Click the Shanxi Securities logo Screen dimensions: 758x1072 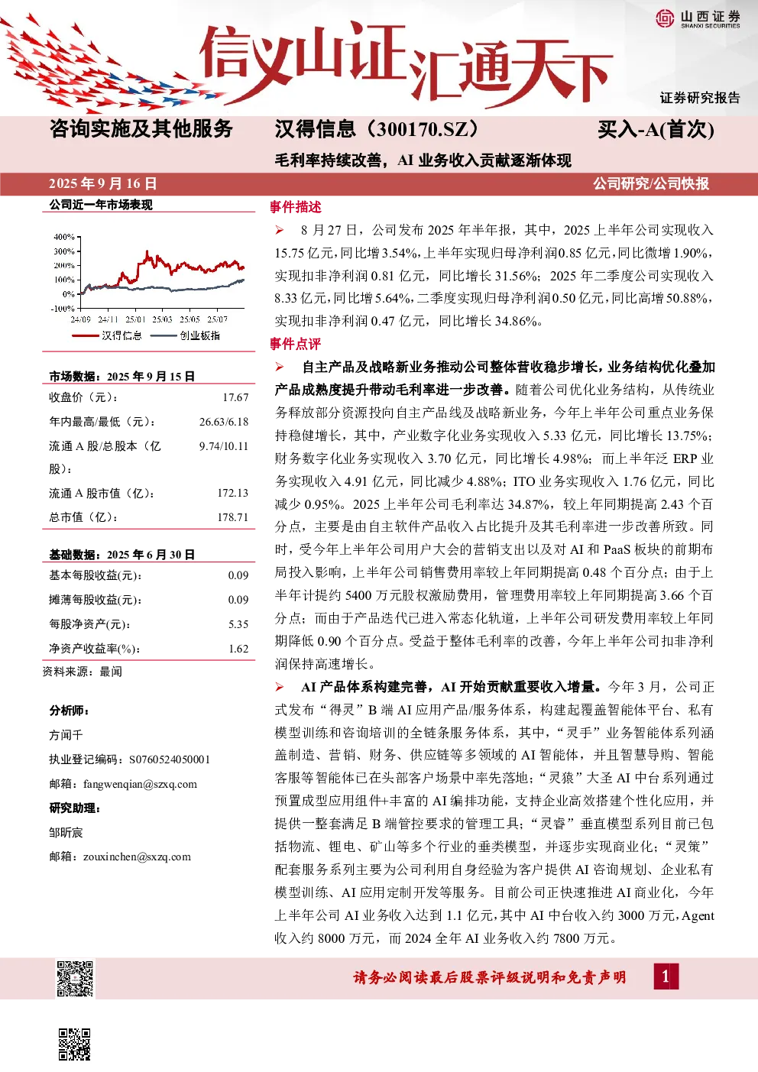coord(698,18)
